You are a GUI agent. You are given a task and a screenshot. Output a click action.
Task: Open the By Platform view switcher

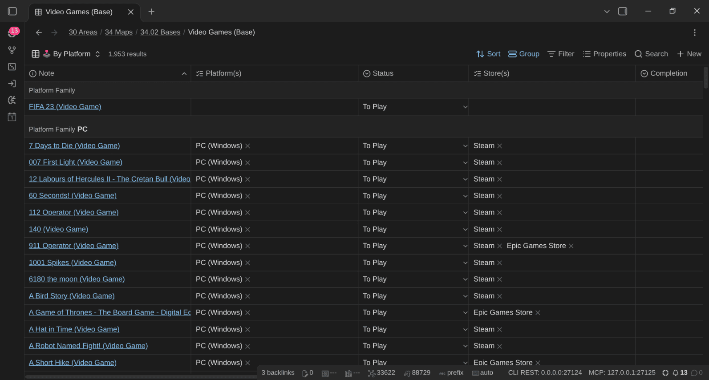tap(65, 54)
